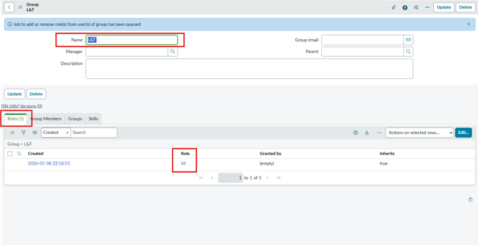Screen dimensions: 478x245
Task: Open the form context hamburger menu
Action: click(20, 7)
